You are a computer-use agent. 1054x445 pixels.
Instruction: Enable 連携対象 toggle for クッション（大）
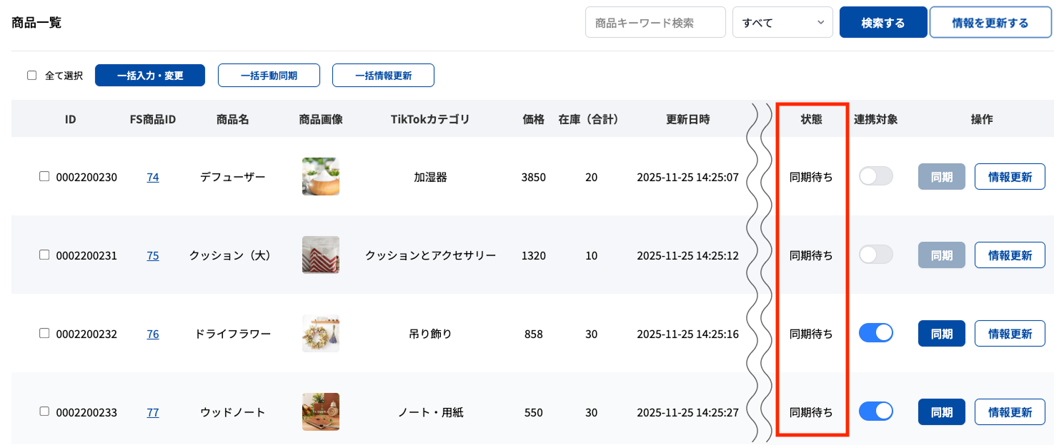coord(876,255)
